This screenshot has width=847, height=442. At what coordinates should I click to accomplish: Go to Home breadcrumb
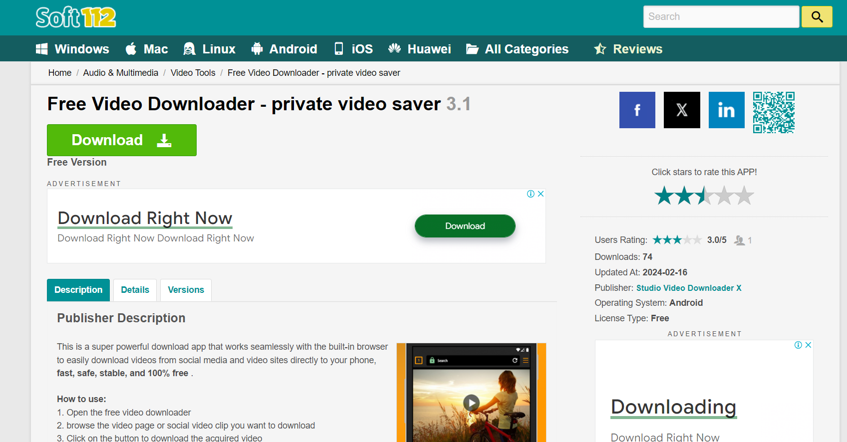click(x=60, y=73)
